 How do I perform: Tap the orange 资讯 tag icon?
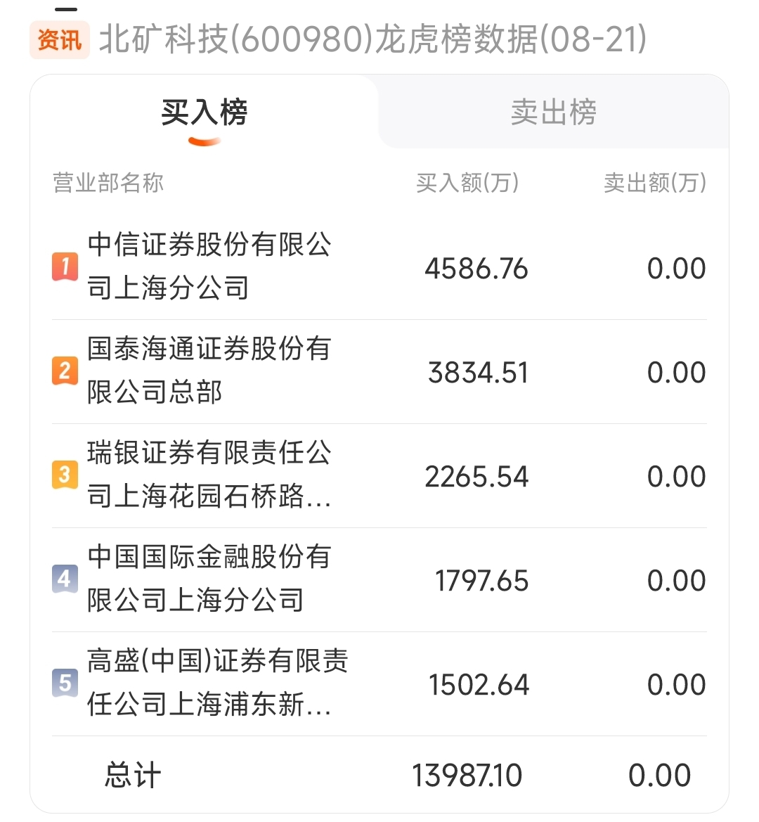coord(59,40)
